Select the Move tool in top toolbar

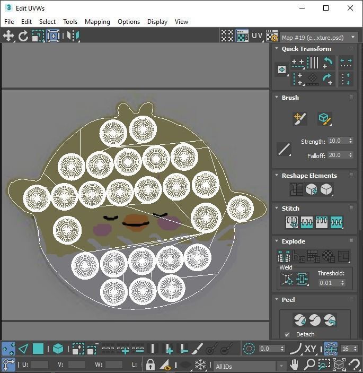(x=8, y=36)
